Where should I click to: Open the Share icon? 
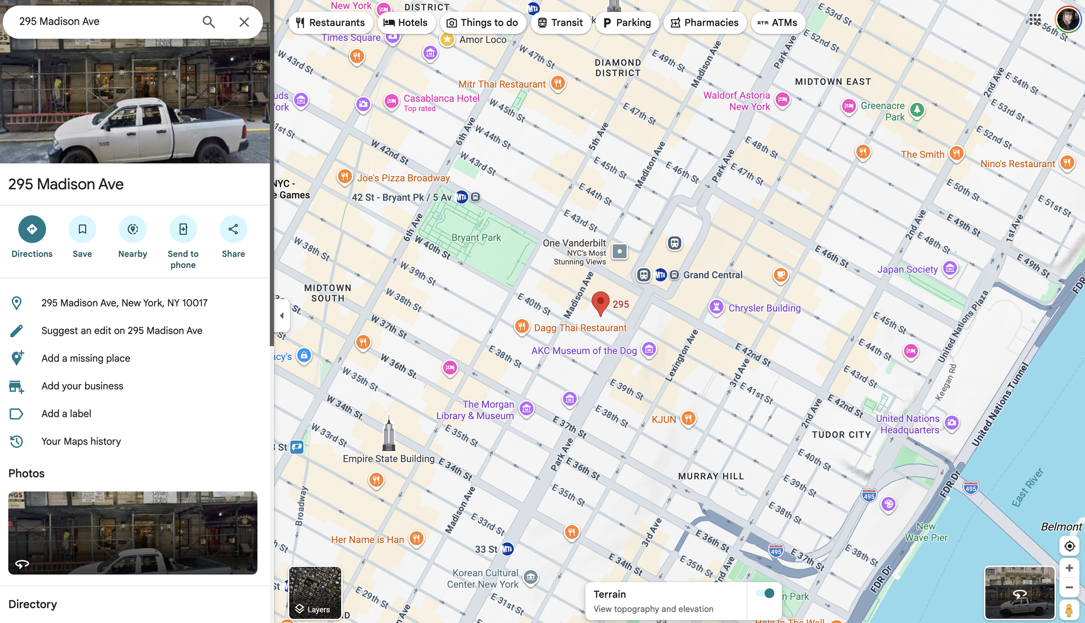(x=233, y=229)
